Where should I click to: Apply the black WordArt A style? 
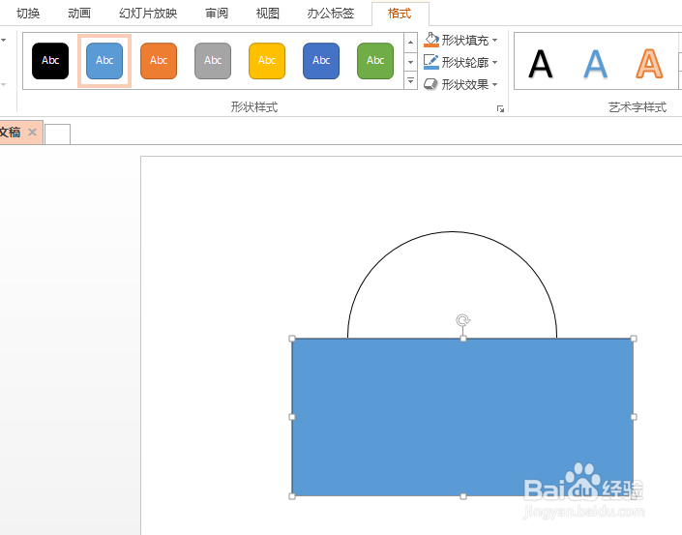(x=541, y=64)
